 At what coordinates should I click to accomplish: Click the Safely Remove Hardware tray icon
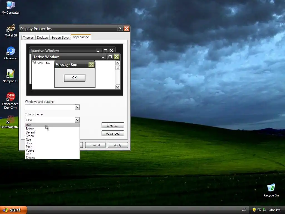point(264,210)
